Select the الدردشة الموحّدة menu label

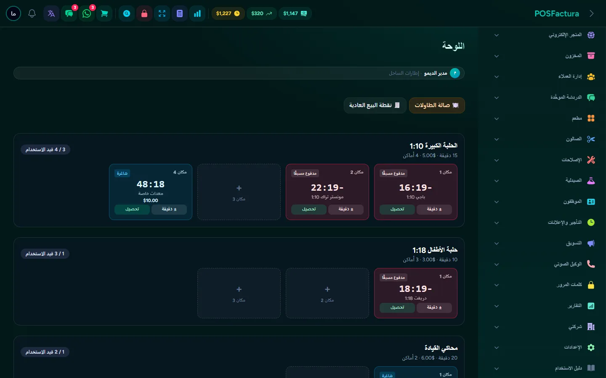pyautogui.click(x=566, y=97)
